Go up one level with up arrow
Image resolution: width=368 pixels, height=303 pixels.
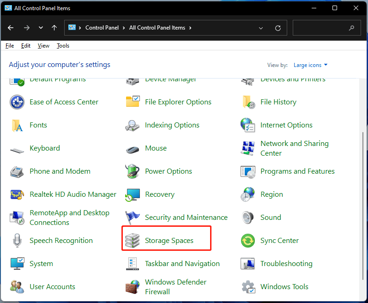54,28
